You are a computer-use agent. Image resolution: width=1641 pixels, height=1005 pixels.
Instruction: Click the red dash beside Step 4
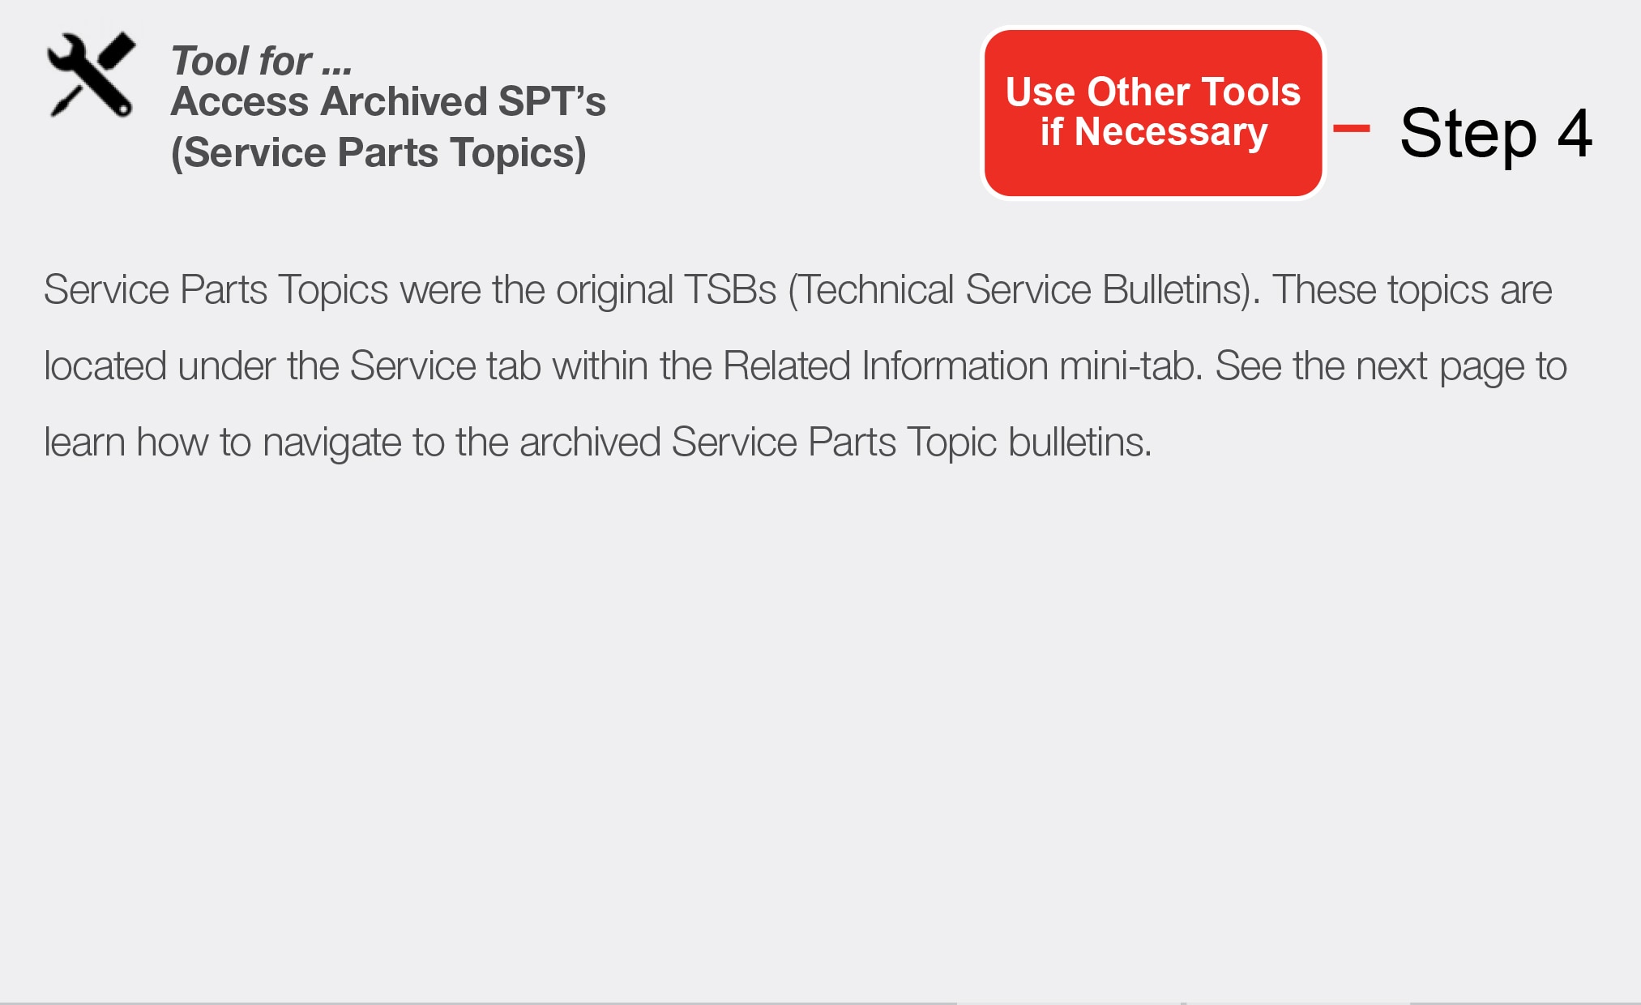tap(1351, 128)
